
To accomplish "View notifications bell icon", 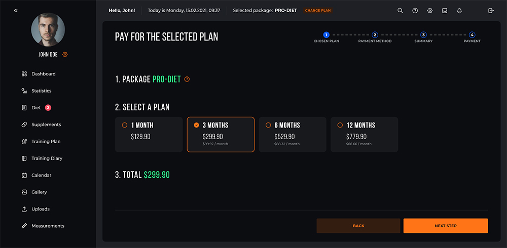I will pos(459,10).
